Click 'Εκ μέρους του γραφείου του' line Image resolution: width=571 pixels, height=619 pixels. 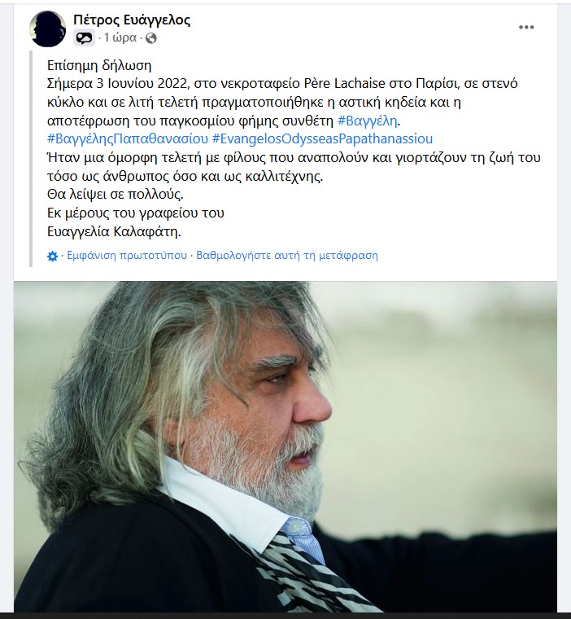click(136, 213)
